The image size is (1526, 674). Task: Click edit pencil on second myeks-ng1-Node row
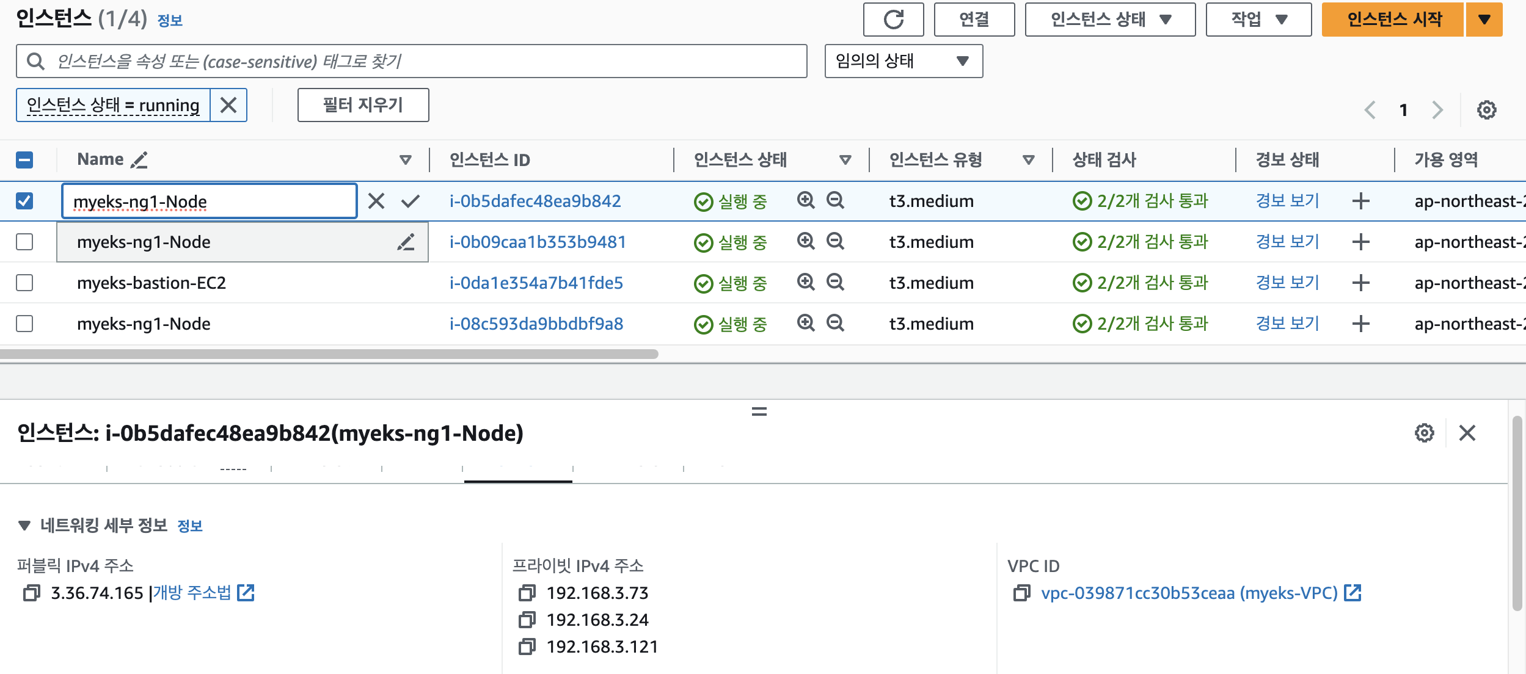click(406, 242)
